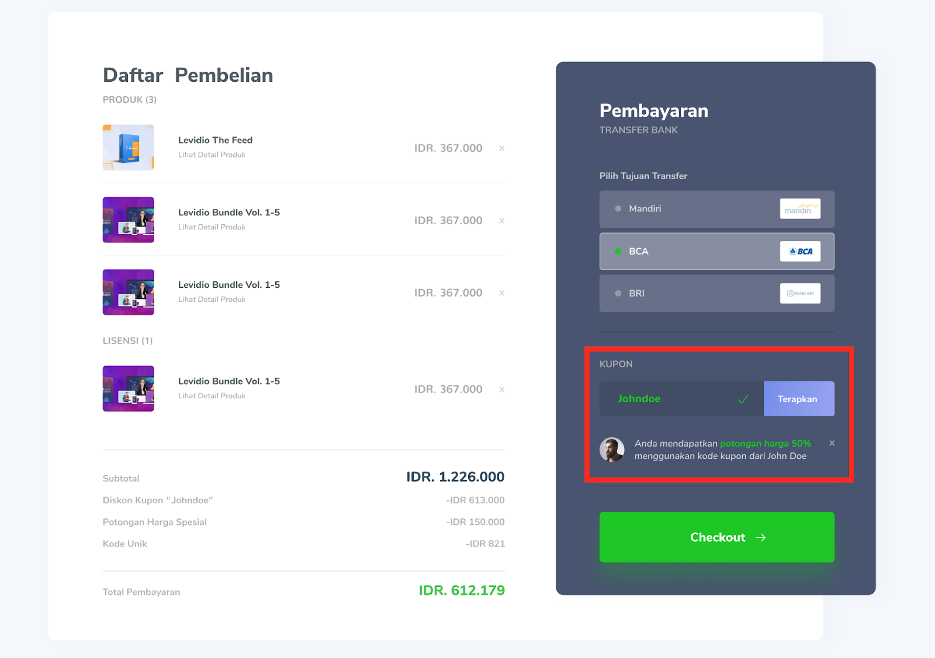Image resolution: width=935 pixels, height=658 pixels.
Task: Click the Mandiri bank logo
Action: coord(800,208)
